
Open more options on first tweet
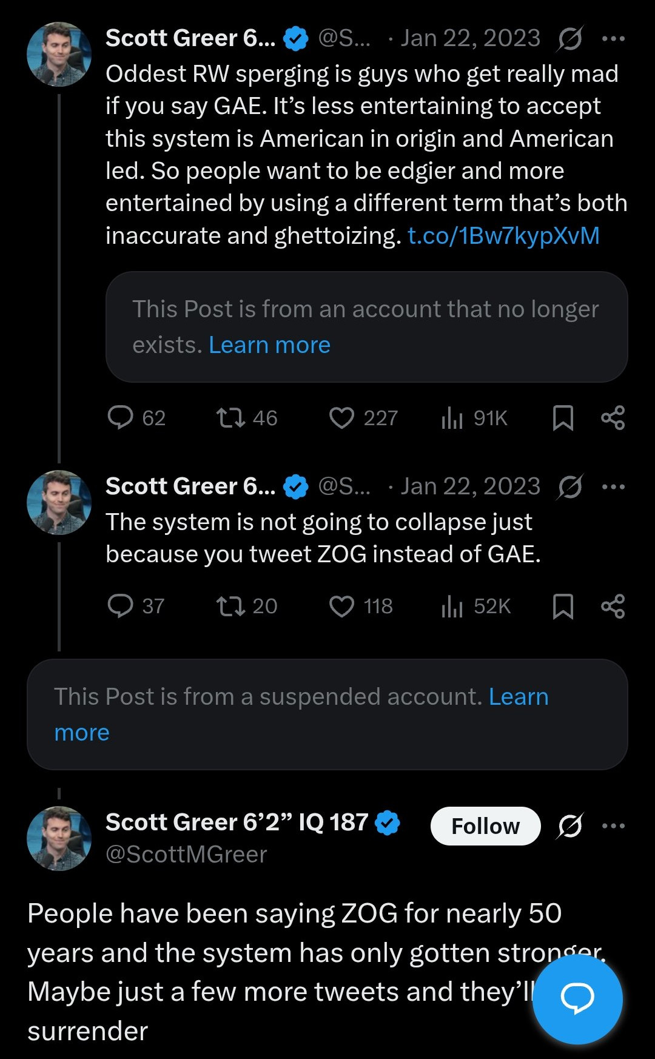(613, 39)
